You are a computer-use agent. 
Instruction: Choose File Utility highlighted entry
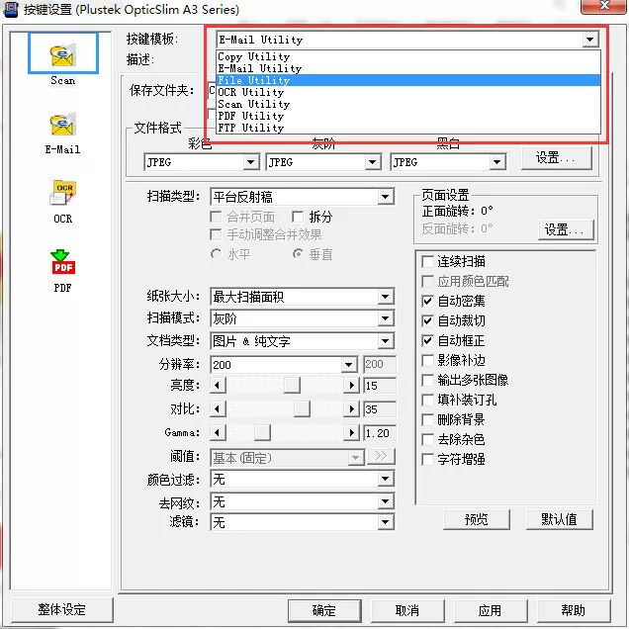pyautogui.click(x=408, y=80)
